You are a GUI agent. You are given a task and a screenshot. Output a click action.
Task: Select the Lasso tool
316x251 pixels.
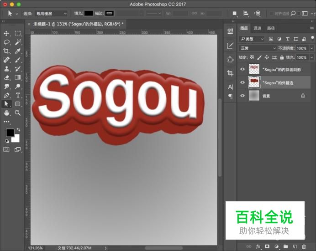(x=6, y=42)
